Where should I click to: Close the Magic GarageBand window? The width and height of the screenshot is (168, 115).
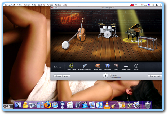[x=52, y=8]
